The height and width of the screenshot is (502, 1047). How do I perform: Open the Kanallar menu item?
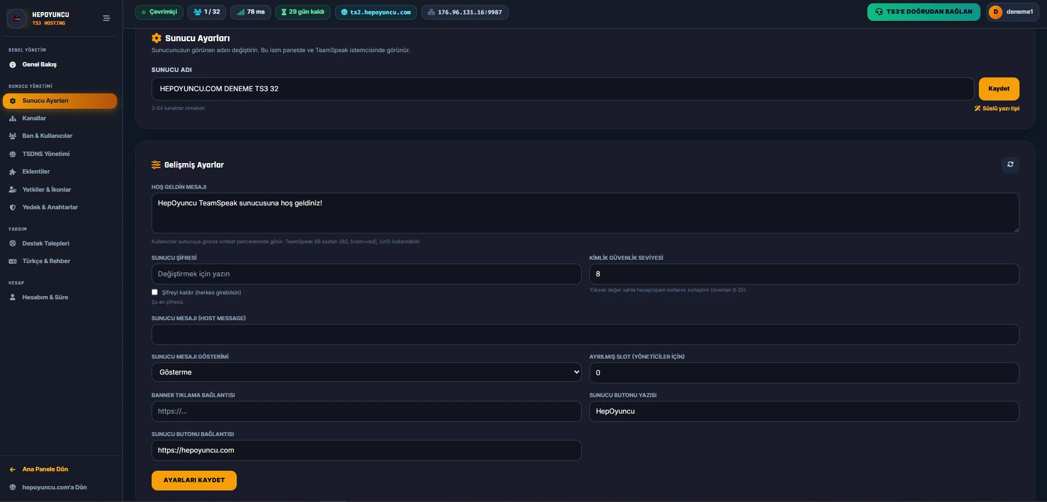click(60, 119)
